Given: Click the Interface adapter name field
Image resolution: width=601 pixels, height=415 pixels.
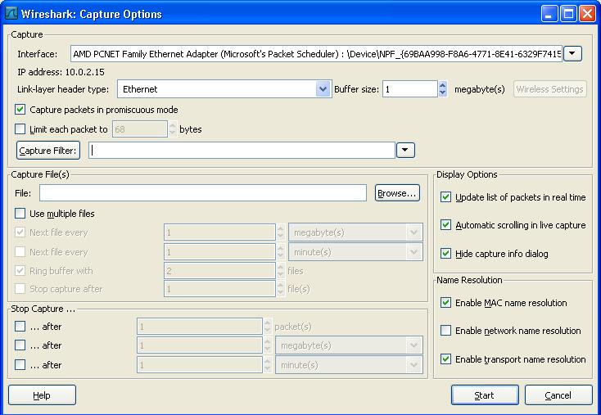Looking at the screenshot, I should coord(316,54).
